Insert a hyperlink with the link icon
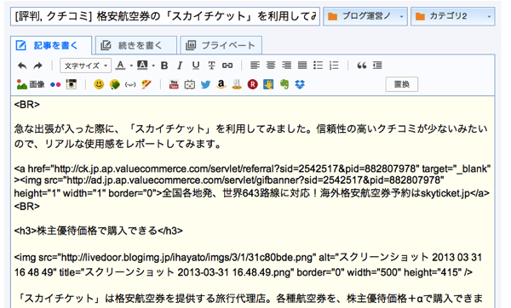511x308 pixels. (227, 66)
